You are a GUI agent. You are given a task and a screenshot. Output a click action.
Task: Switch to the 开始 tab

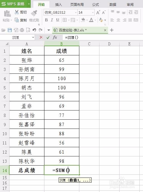pos(41,4)
